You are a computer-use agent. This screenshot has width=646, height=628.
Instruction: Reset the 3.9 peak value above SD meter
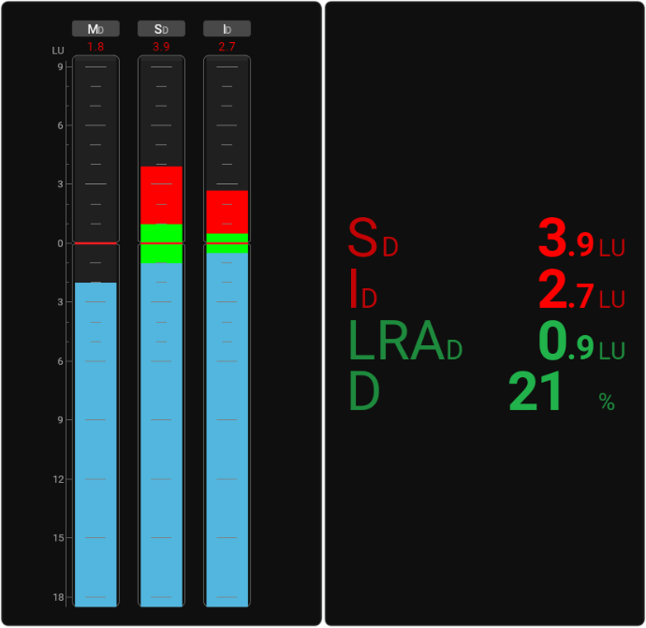tap(161, 47)
